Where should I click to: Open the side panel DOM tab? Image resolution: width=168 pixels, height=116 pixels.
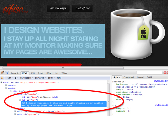(149, 77)
